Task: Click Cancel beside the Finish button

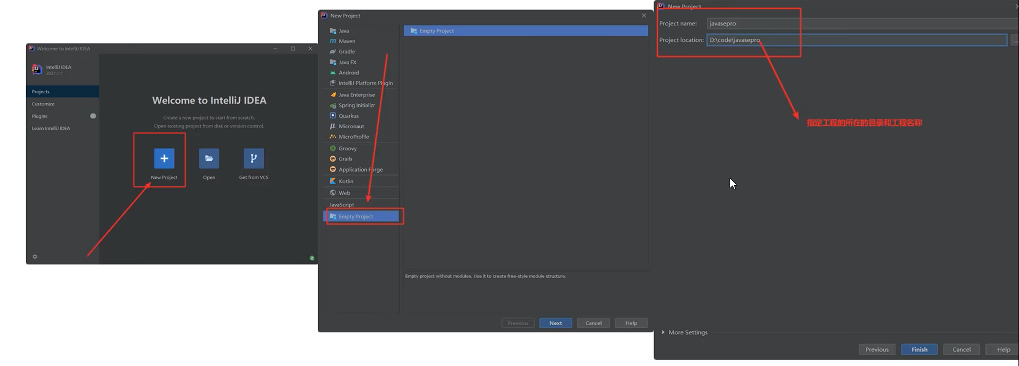Action: coord(961,350)
